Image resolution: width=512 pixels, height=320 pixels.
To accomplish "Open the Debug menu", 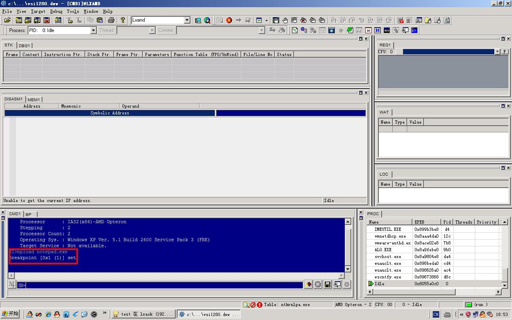I will tap(56, 11).
